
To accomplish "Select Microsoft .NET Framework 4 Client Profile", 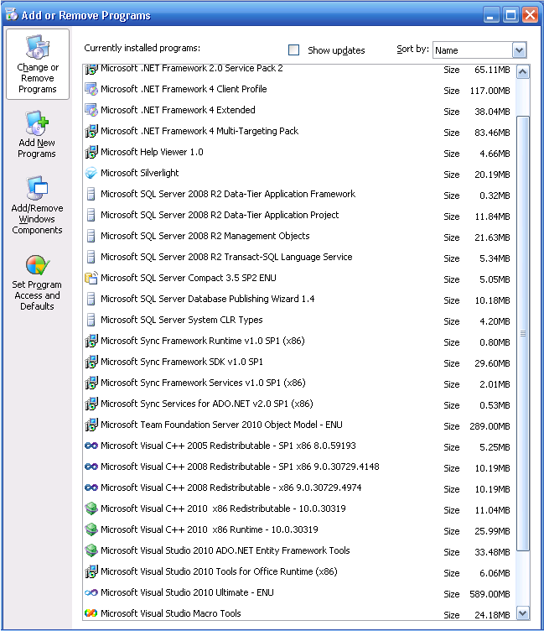I will [x=184, y=89].
